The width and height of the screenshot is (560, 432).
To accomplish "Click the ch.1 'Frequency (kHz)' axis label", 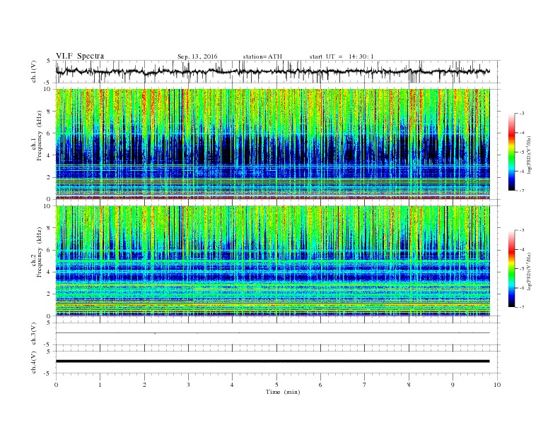I will 39,136.
